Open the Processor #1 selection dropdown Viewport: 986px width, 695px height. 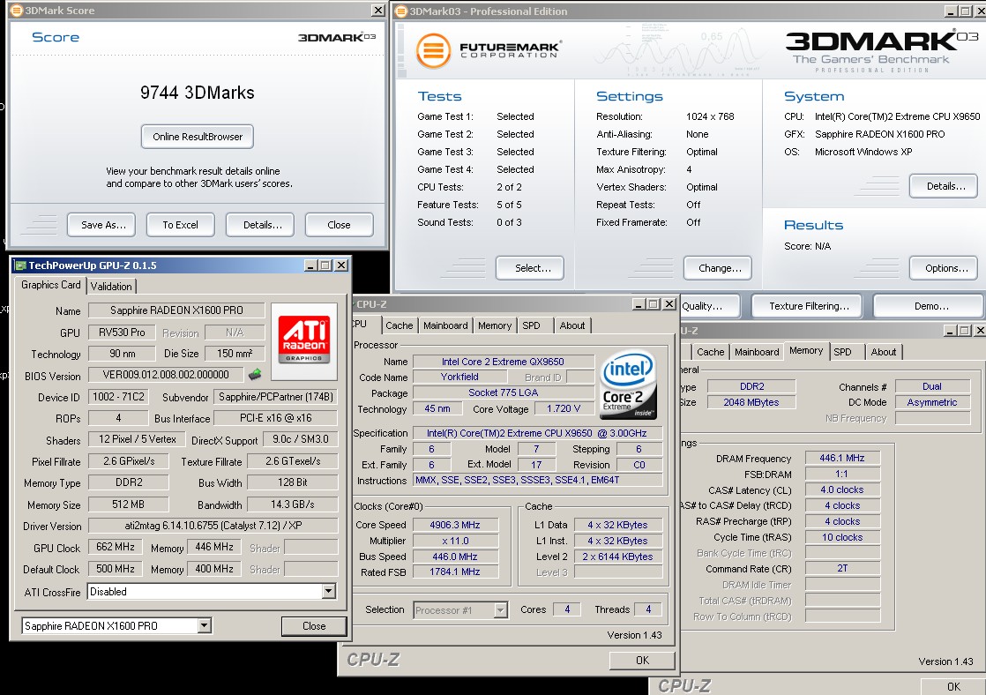[x=501, y=610]
